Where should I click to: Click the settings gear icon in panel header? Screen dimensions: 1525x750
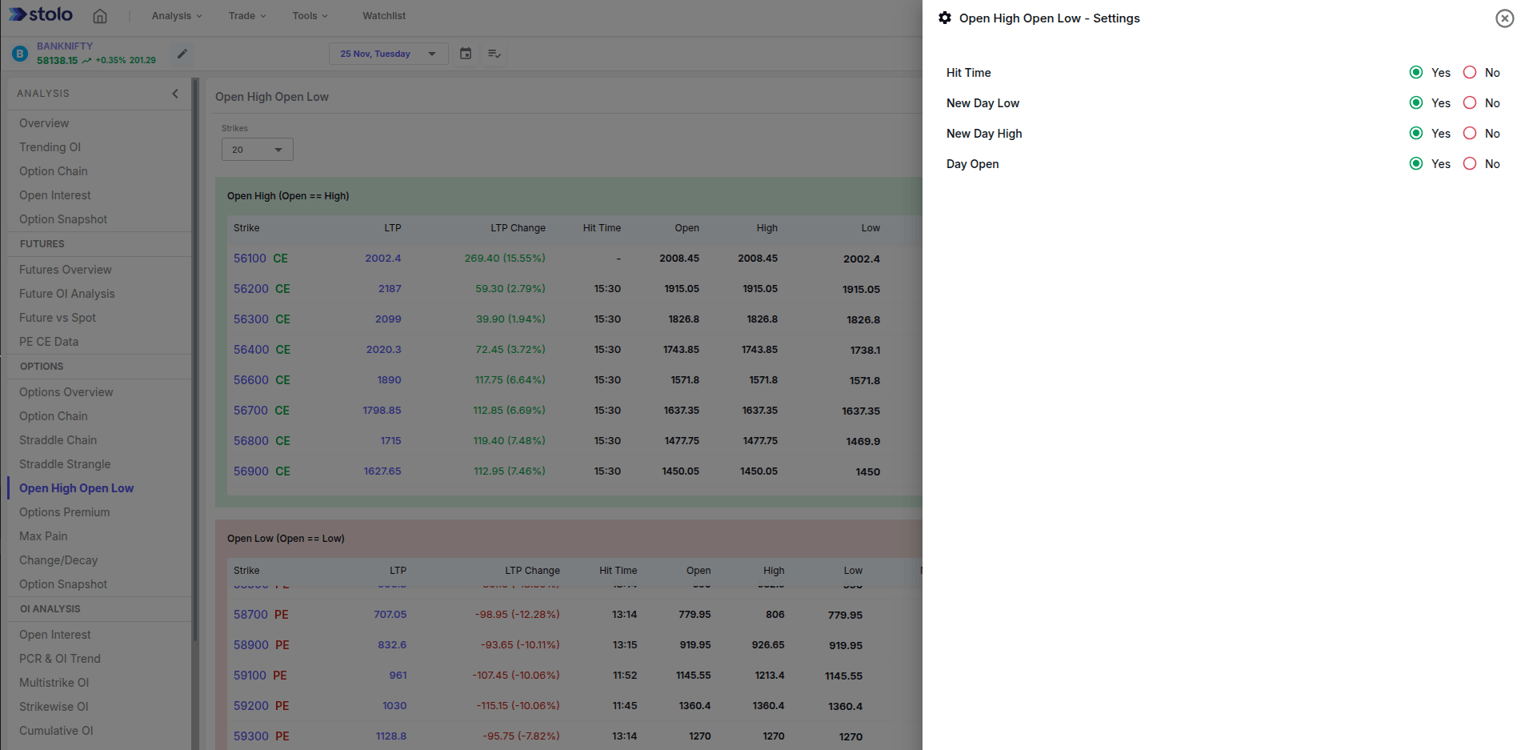(945, 18)
